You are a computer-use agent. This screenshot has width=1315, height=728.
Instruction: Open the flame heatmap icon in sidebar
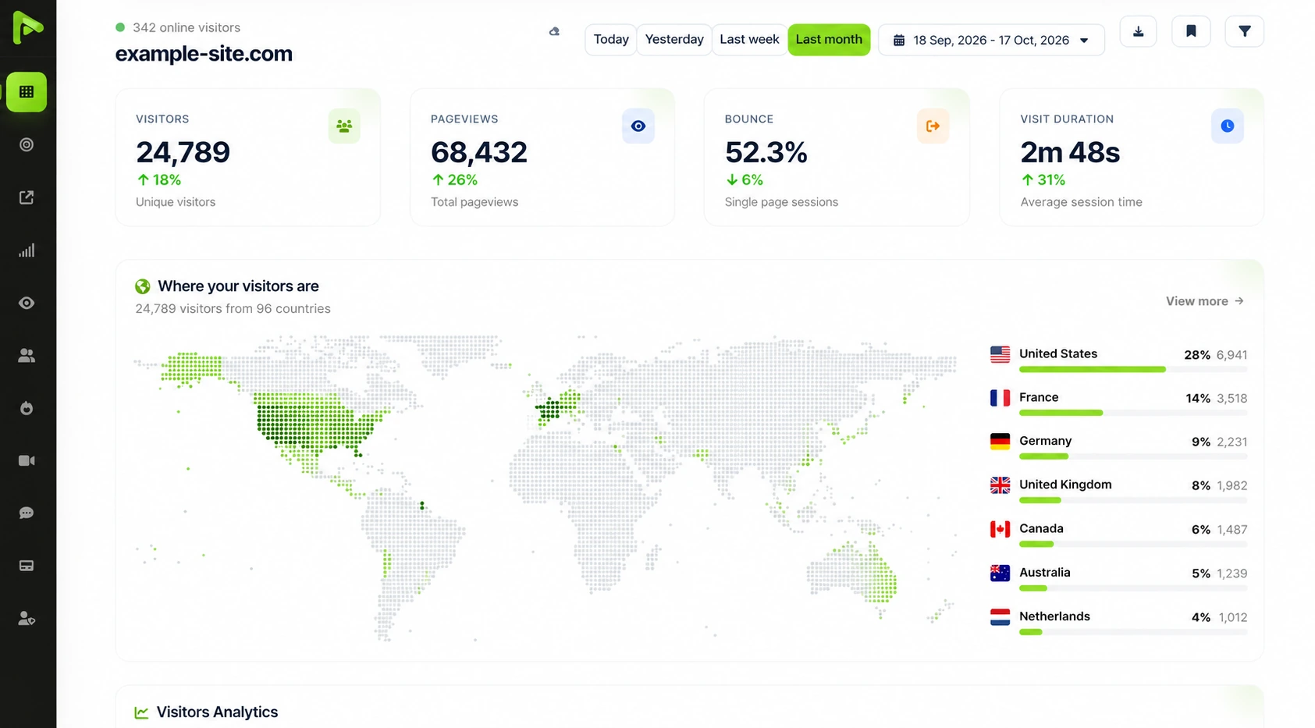(x=27, y=408)
